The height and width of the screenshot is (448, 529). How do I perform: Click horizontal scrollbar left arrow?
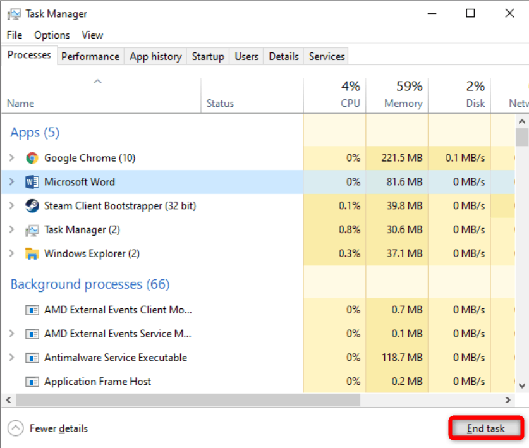coord(9,400)
